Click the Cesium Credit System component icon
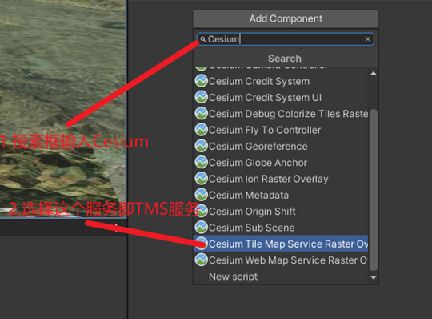The width and height of the screenshot is (432, 319). pos(201,81)
